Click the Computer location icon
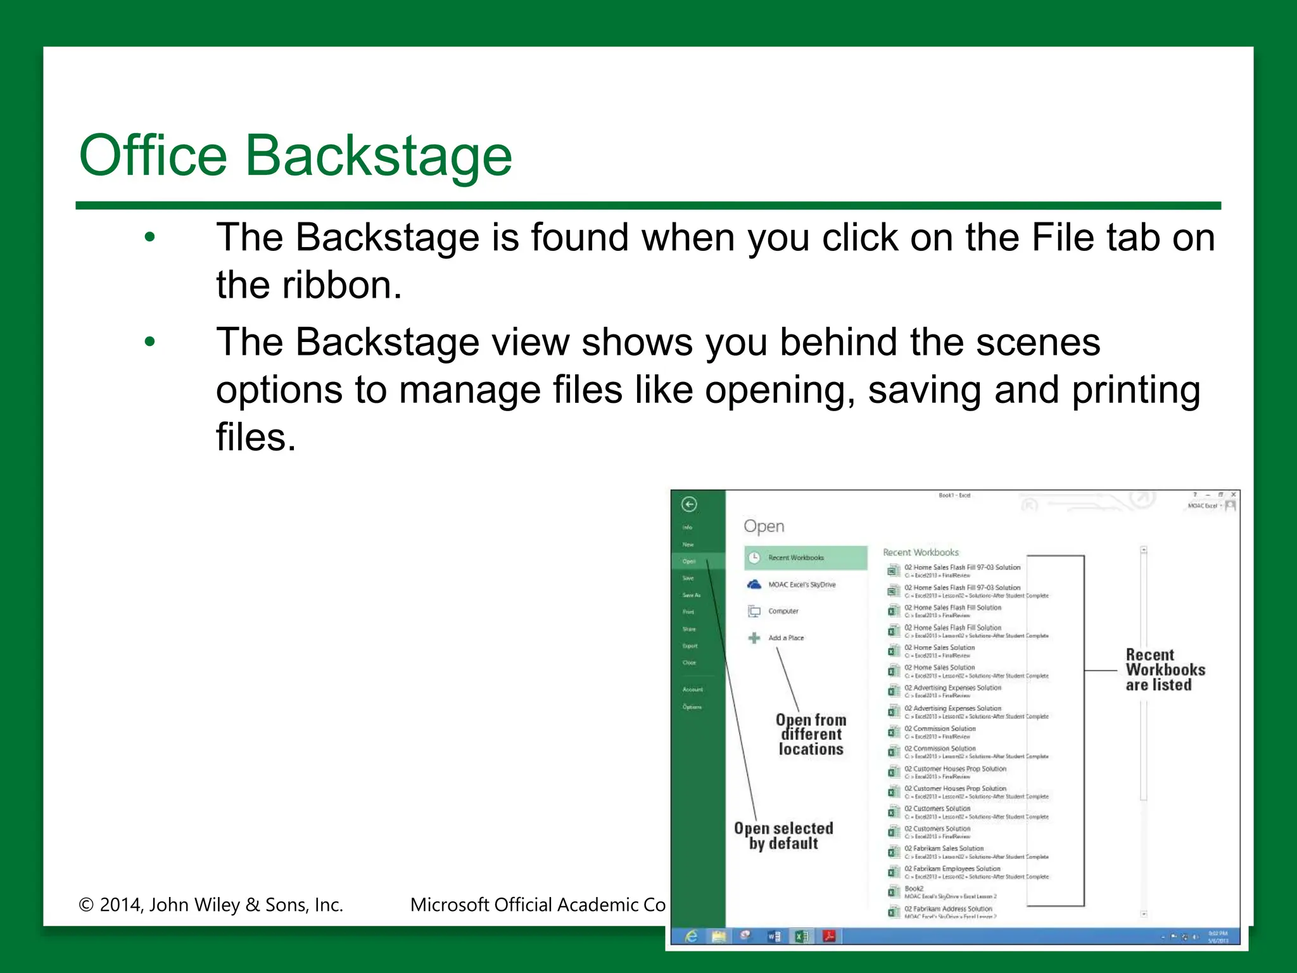Viewport: 1297px width, 973px height. coord(754,611)
